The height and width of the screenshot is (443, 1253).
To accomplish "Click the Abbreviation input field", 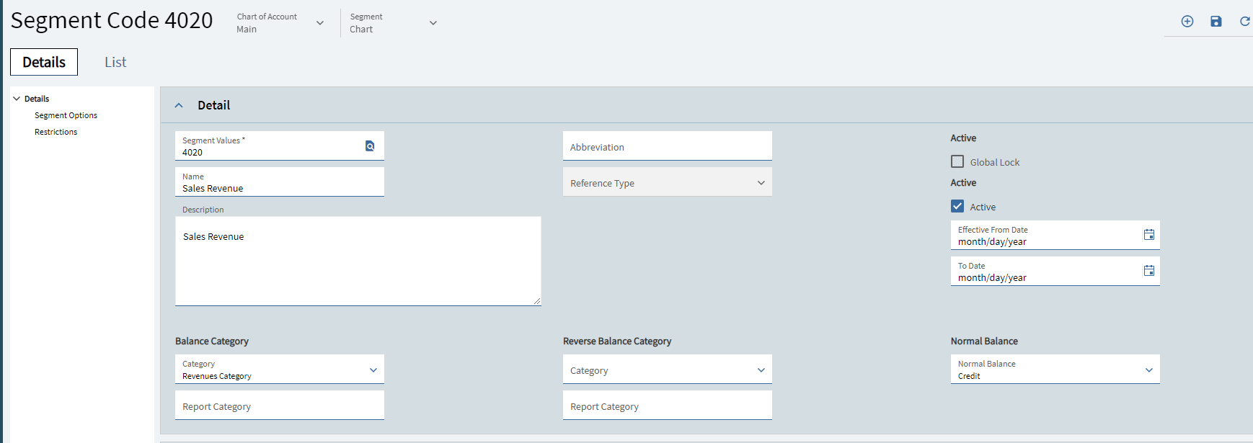I will click(x=668, y=146).
